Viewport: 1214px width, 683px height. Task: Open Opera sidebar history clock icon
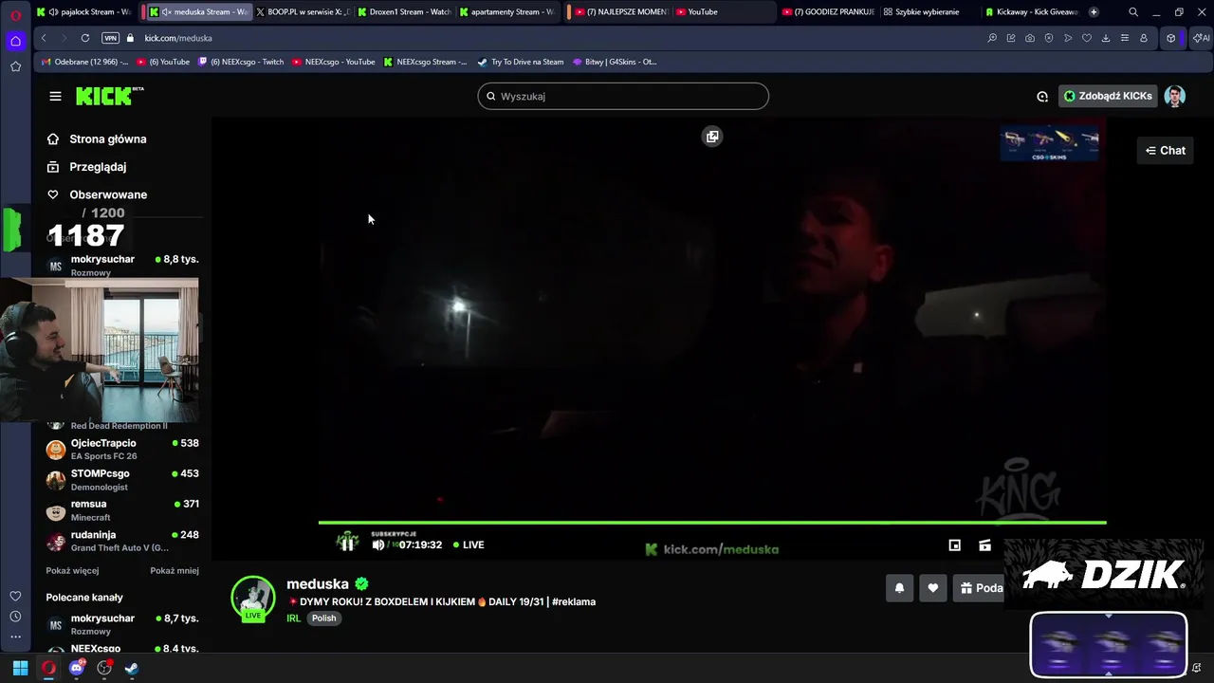point(15,617)
